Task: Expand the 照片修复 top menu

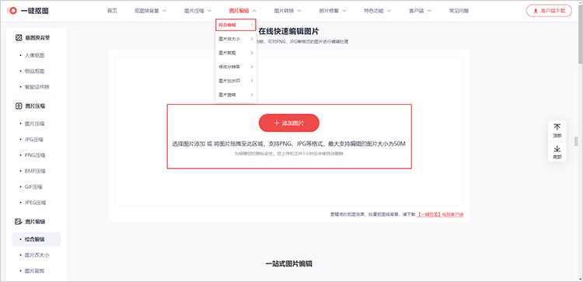Action: tap(333, 11)
